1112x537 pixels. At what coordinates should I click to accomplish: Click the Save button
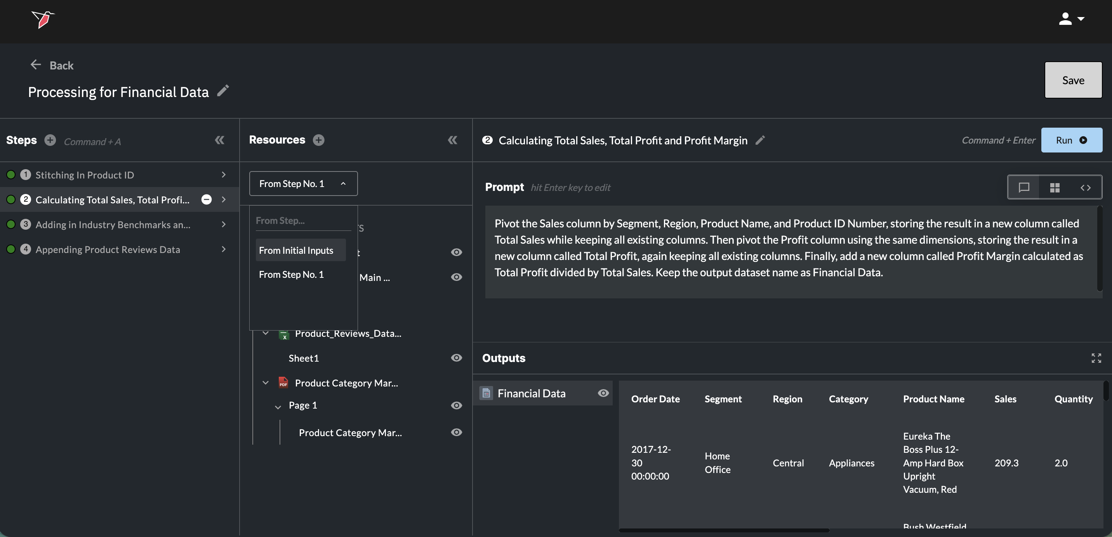1073,80
